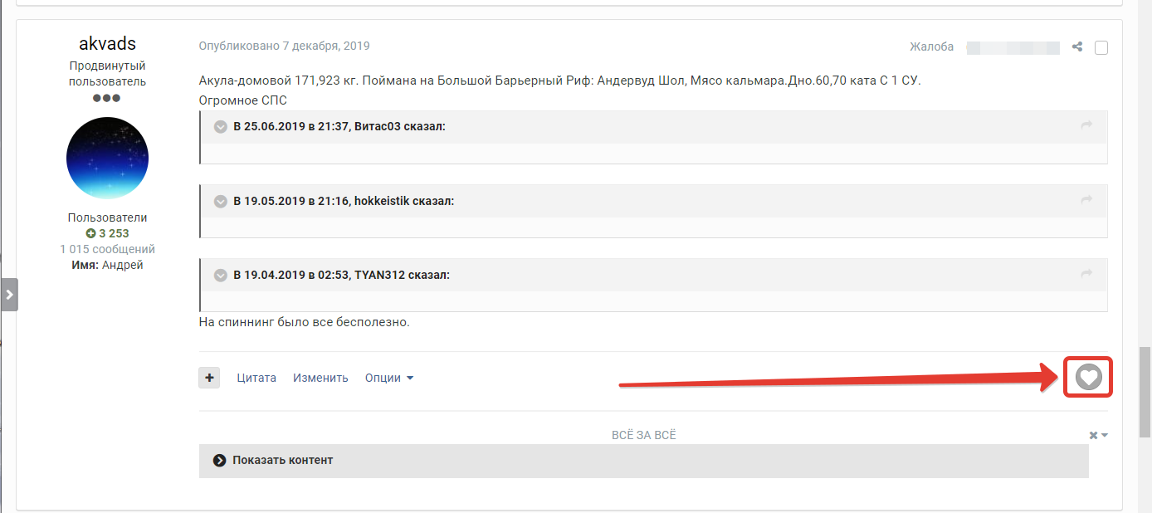Tick the post selection checkbox
The image size is (1152, 513).
click(1101, 47)
